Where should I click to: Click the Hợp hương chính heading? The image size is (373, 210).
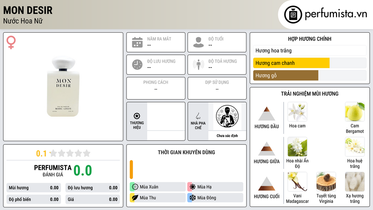click(x=310, y=39)
